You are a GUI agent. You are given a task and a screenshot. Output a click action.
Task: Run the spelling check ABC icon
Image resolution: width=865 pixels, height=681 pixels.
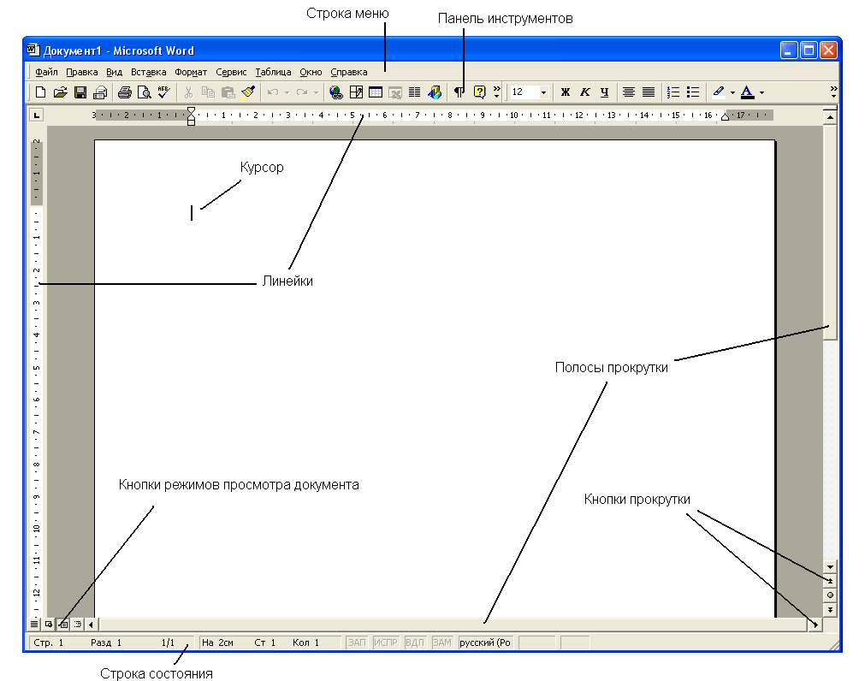click(163, 92)
